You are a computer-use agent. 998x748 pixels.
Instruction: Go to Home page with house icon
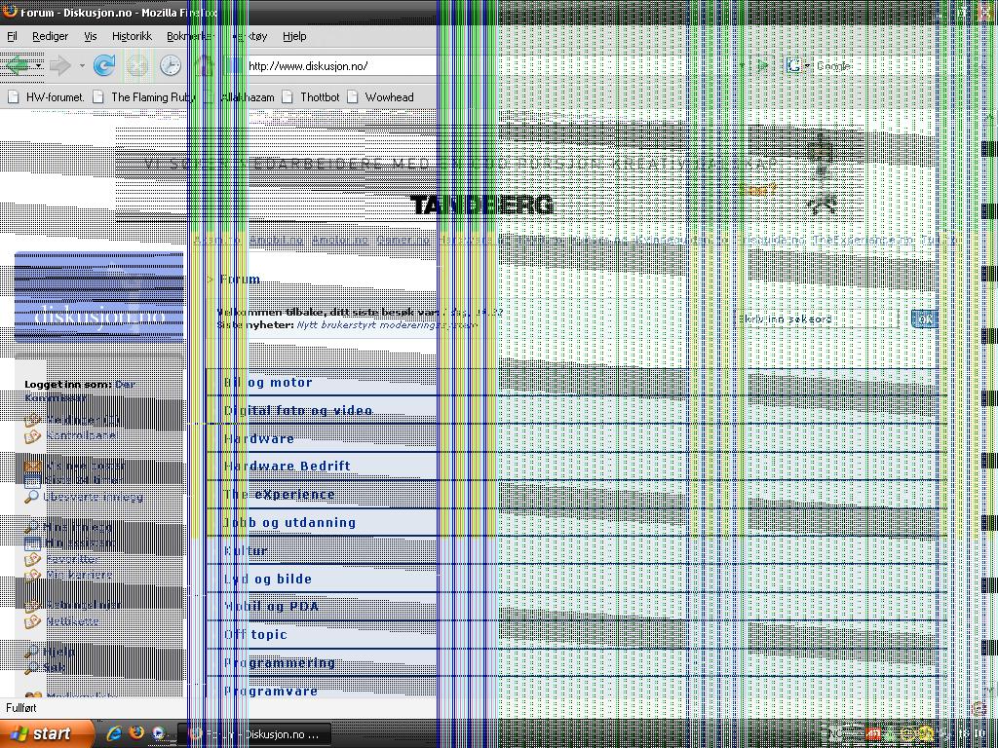pyautogui.click(x=203, y=65)
